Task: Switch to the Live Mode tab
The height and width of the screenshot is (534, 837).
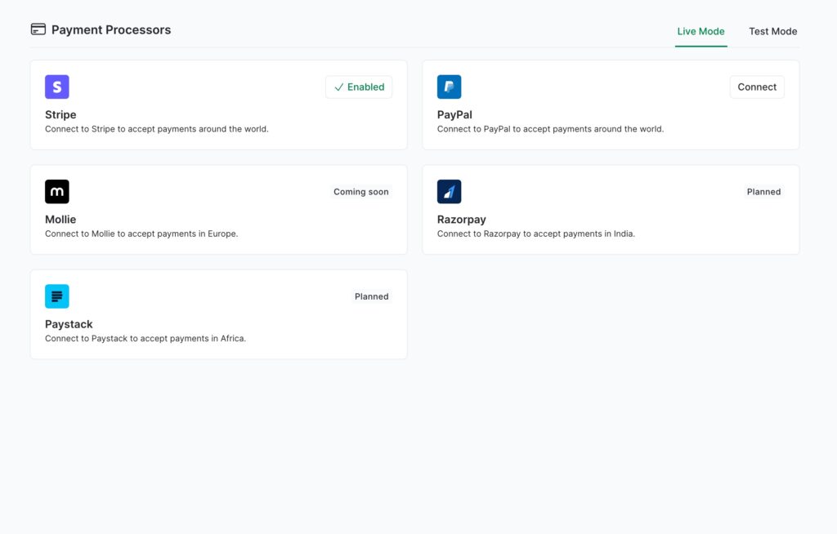Action: [700, 32]
